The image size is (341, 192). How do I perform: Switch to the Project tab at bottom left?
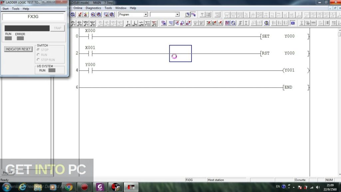point(7,173)
